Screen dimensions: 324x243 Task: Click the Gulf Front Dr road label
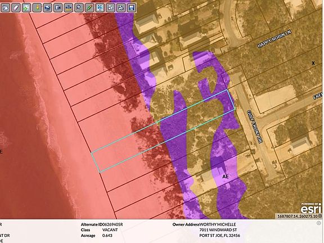(x=255, y=127)
